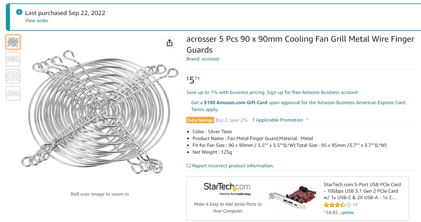Click the star rating in StarTech ad
421x222 pixels.
coord(337,205)
